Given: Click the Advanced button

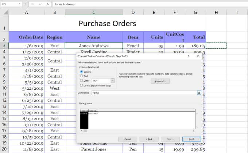Looking at the screenshot, I should (x=160, y=81).
